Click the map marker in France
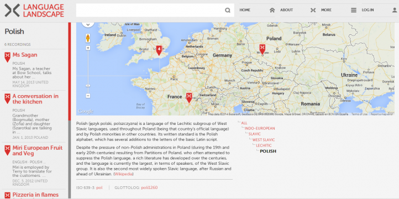 [189, 98]
